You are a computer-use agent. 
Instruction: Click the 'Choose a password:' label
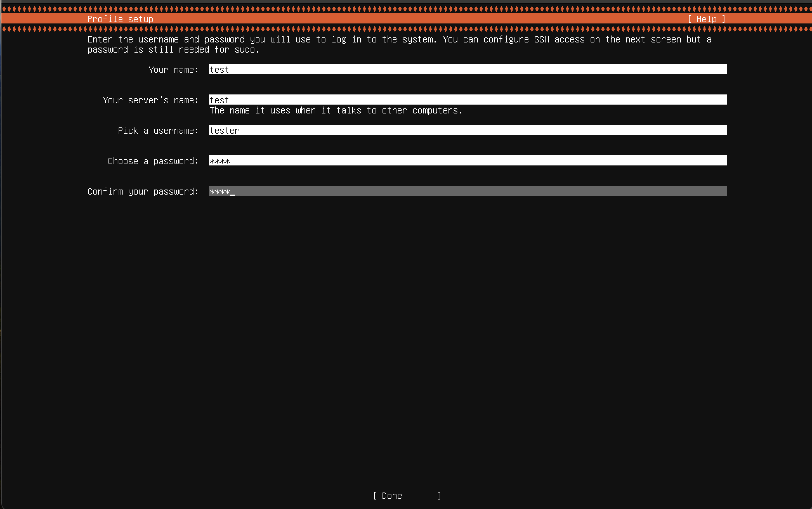tap(153, 161)
